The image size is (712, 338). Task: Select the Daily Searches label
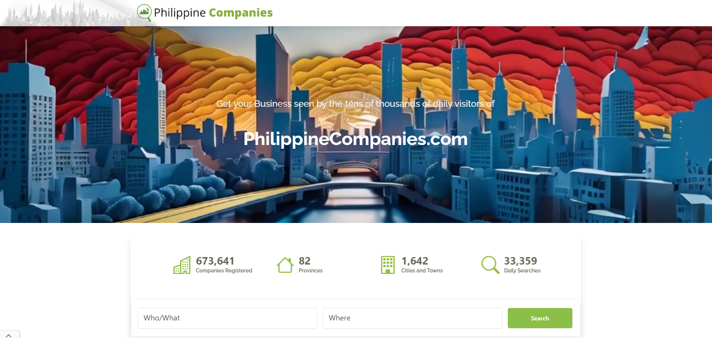522,271
